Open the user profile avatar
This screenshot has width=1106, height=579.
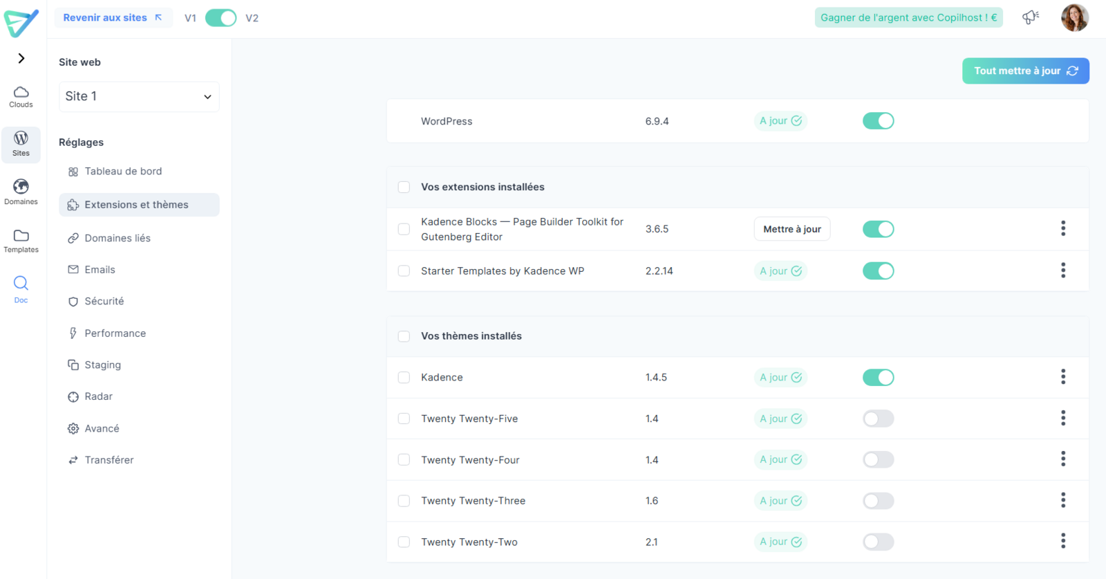pos(1075,17)
